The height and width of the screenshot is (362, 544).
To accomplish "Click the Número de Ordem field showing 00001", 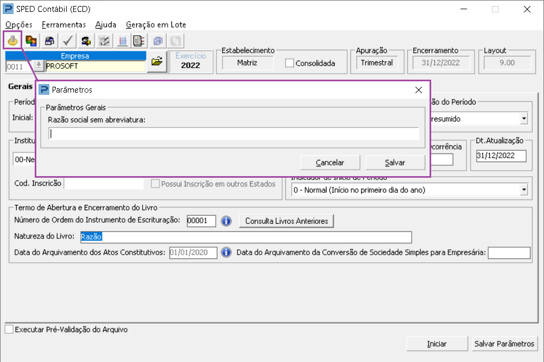I will click(201, 221).
